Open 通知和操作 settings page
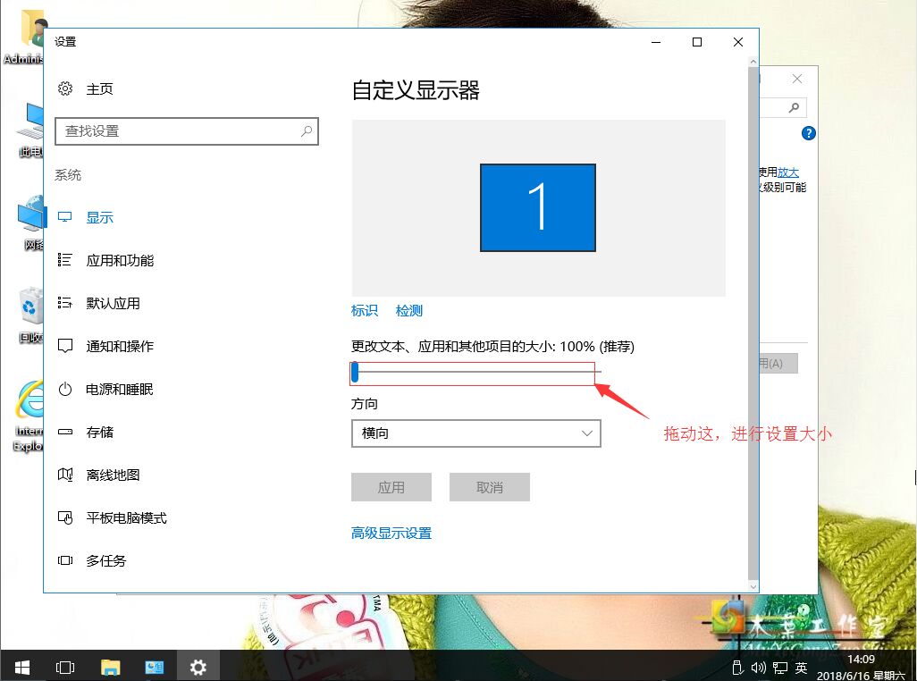Viewport: 917px width, 681px height. tap(120, 346)
